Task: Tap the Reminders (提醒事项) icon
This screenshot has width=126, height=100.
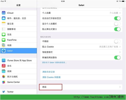Action: (x=4, y=29)
